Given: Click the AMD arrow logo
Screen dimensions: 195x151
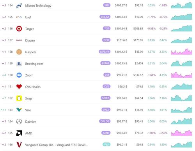Looking at the screenshot, I should (x=19, y=133).
